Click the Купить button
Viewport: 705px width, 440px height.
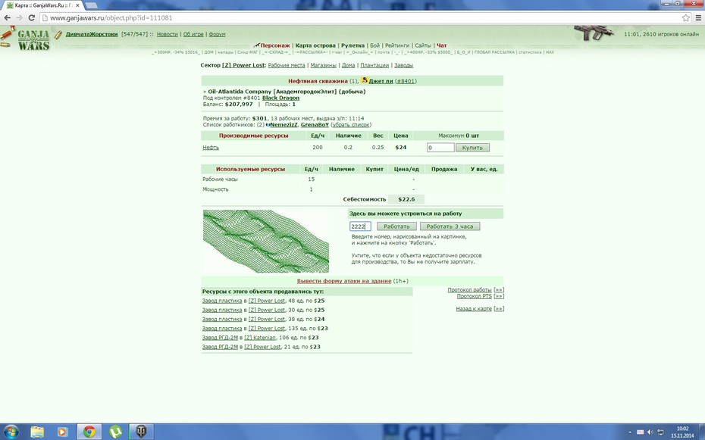click(472, 147)
